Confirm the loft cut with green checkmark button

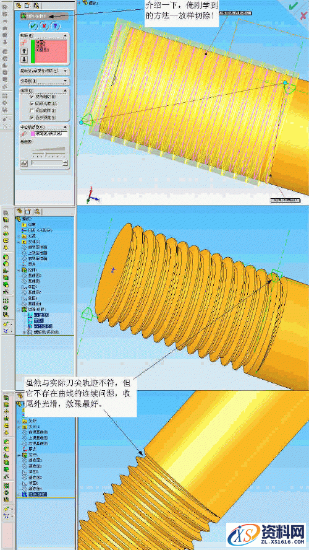[33, 26]
